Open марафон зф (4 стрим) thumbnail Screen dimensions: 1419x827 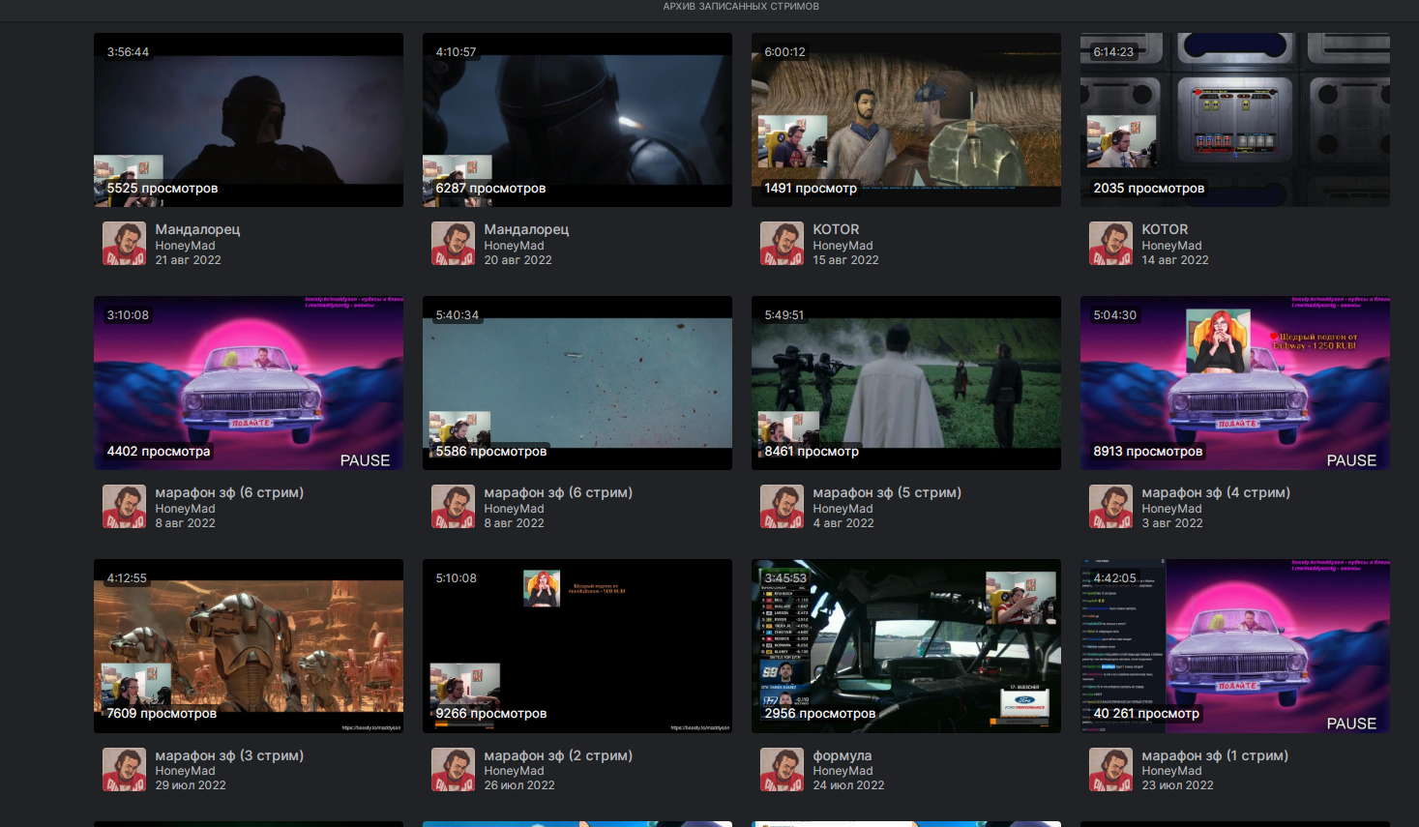(1235, 383)
